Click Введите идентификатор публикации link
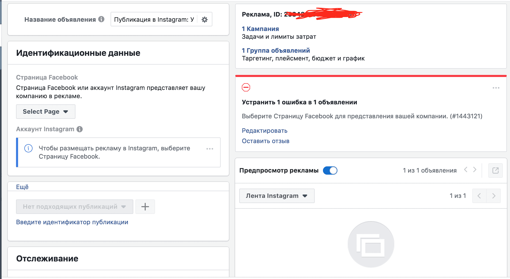 (x=72, y=222)
